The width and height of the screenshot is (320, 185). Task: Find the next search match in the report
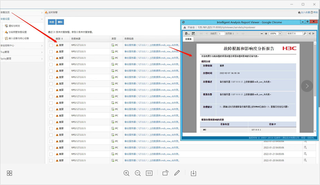(313, 33)
